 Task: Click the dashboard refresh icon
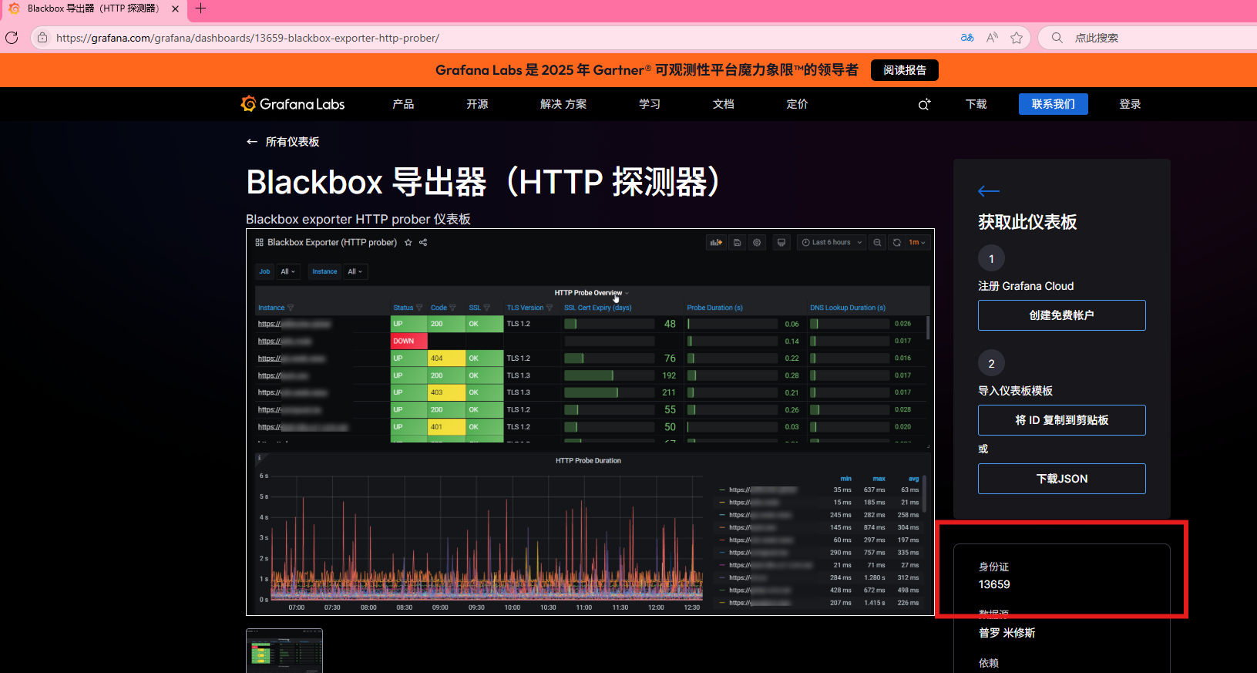point(897,242)
